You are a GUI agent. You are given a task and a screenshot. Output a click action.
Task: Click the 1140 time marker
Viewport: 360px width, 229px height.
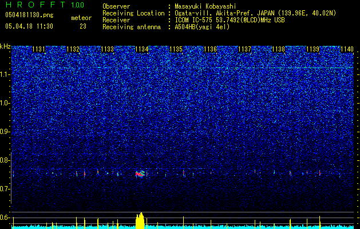coord(347,49)
